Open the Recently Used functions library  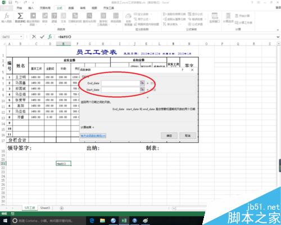click(x=33, y=19)
